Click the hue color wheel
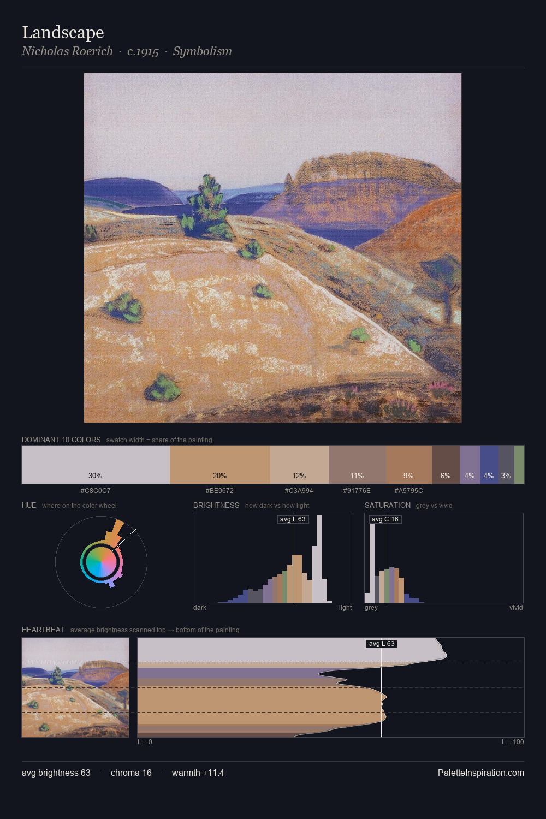Screen dimensions: 546x819 pyautogui.click(x=102, y=562)
